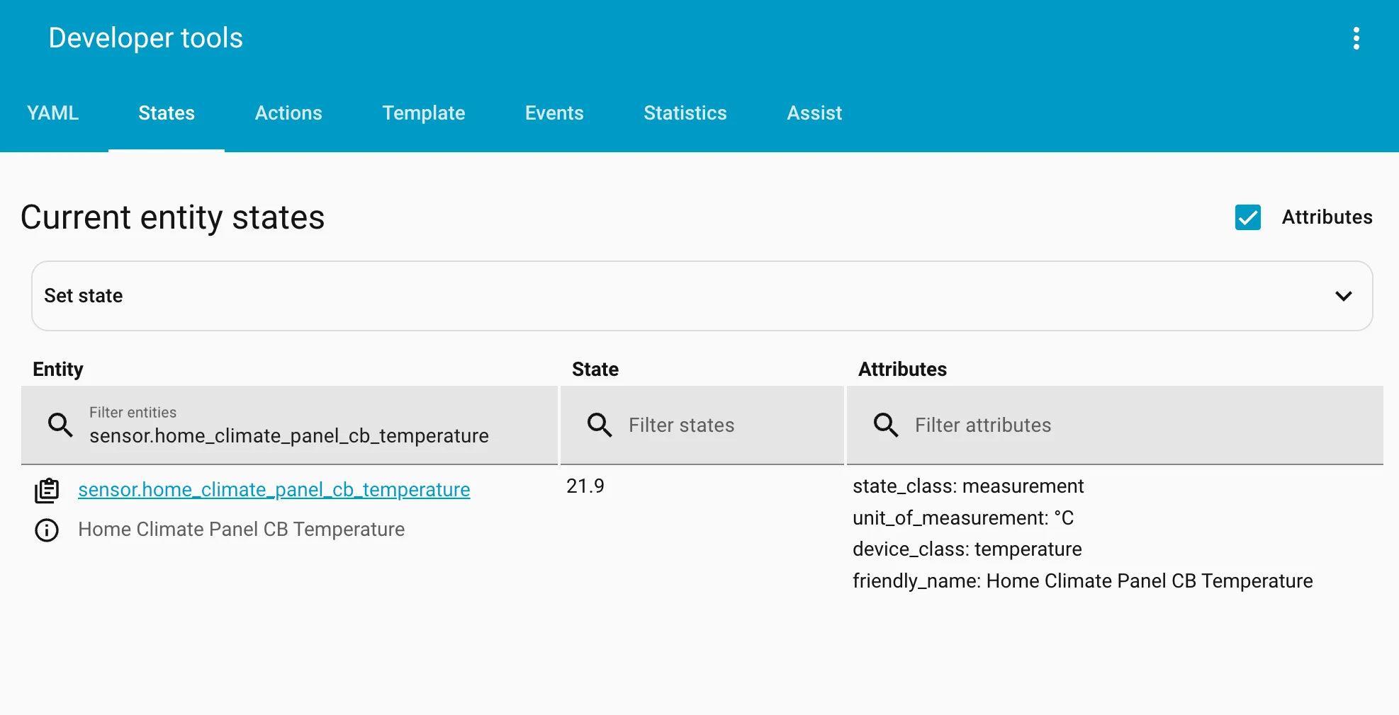Viewport: 1399px width, 715px height.
Task: Open the Statistics tab
Action: (685, 113)
